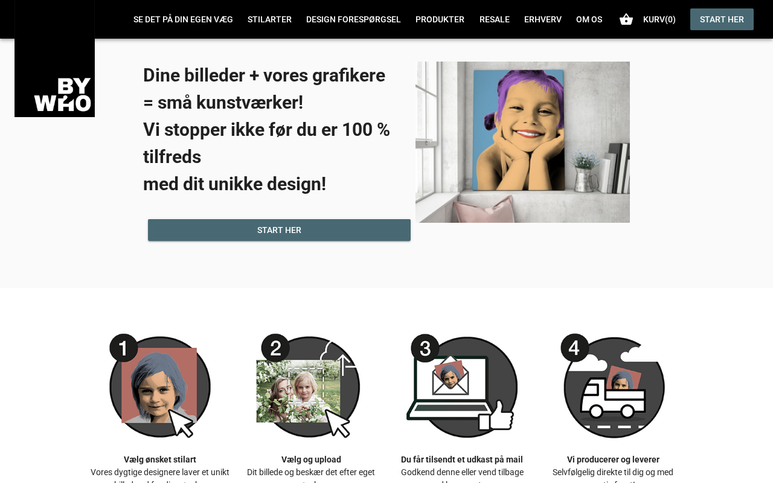Select step 3 email draft icon
This screenshot has height=483, width=773.
pyautogui.click(x=462, y=386)
